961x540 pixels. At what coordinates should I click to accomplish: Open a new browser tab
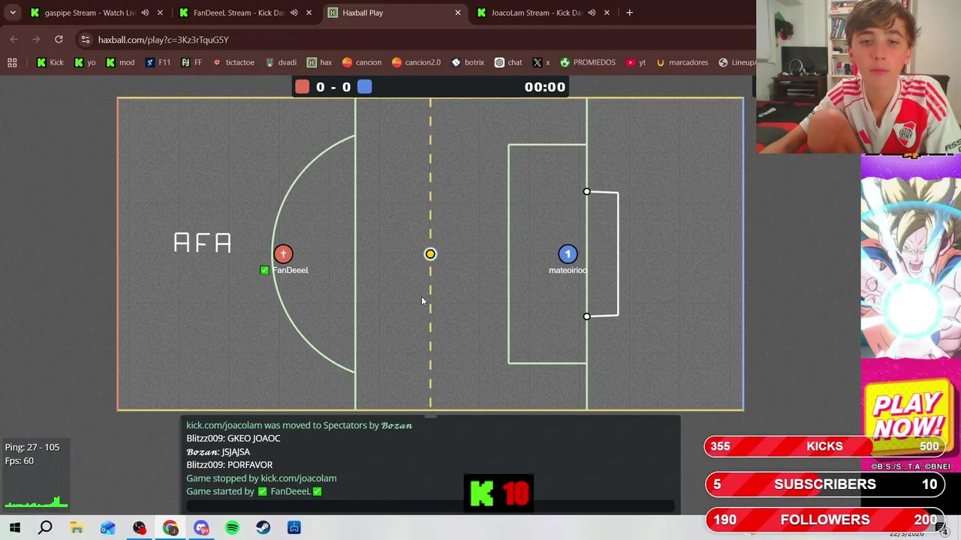(629, 13)
